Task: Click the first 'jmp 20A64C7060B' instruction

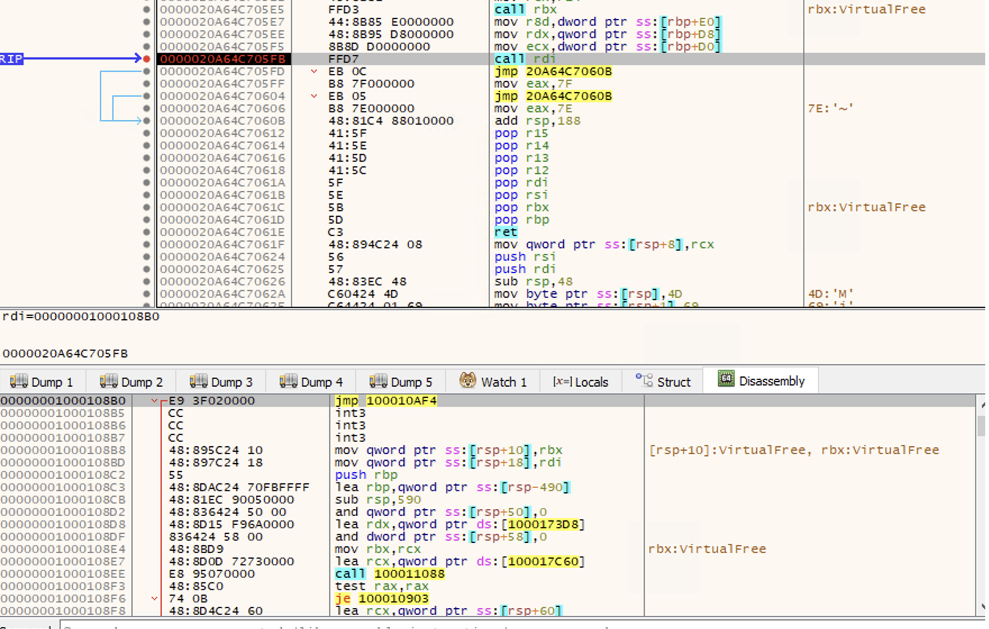Action: 553,72
